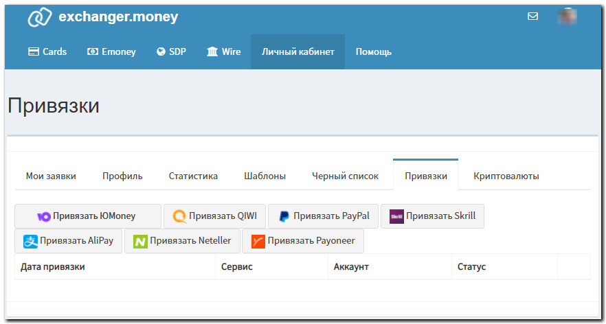Open the Cards menu item

(x=47, y=51)
